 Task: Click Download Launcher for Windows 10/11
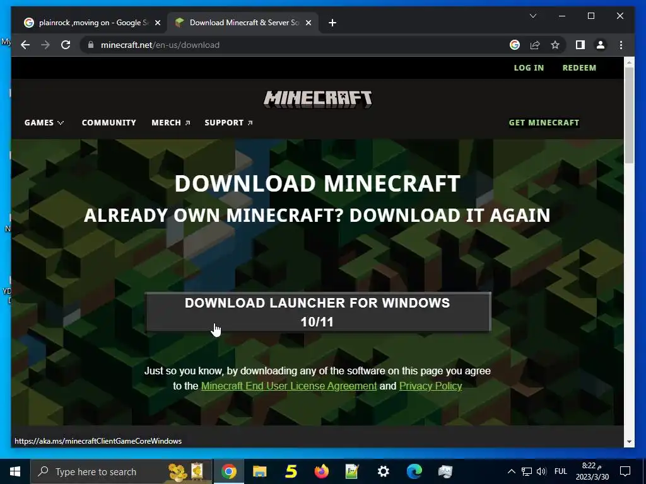318,312
